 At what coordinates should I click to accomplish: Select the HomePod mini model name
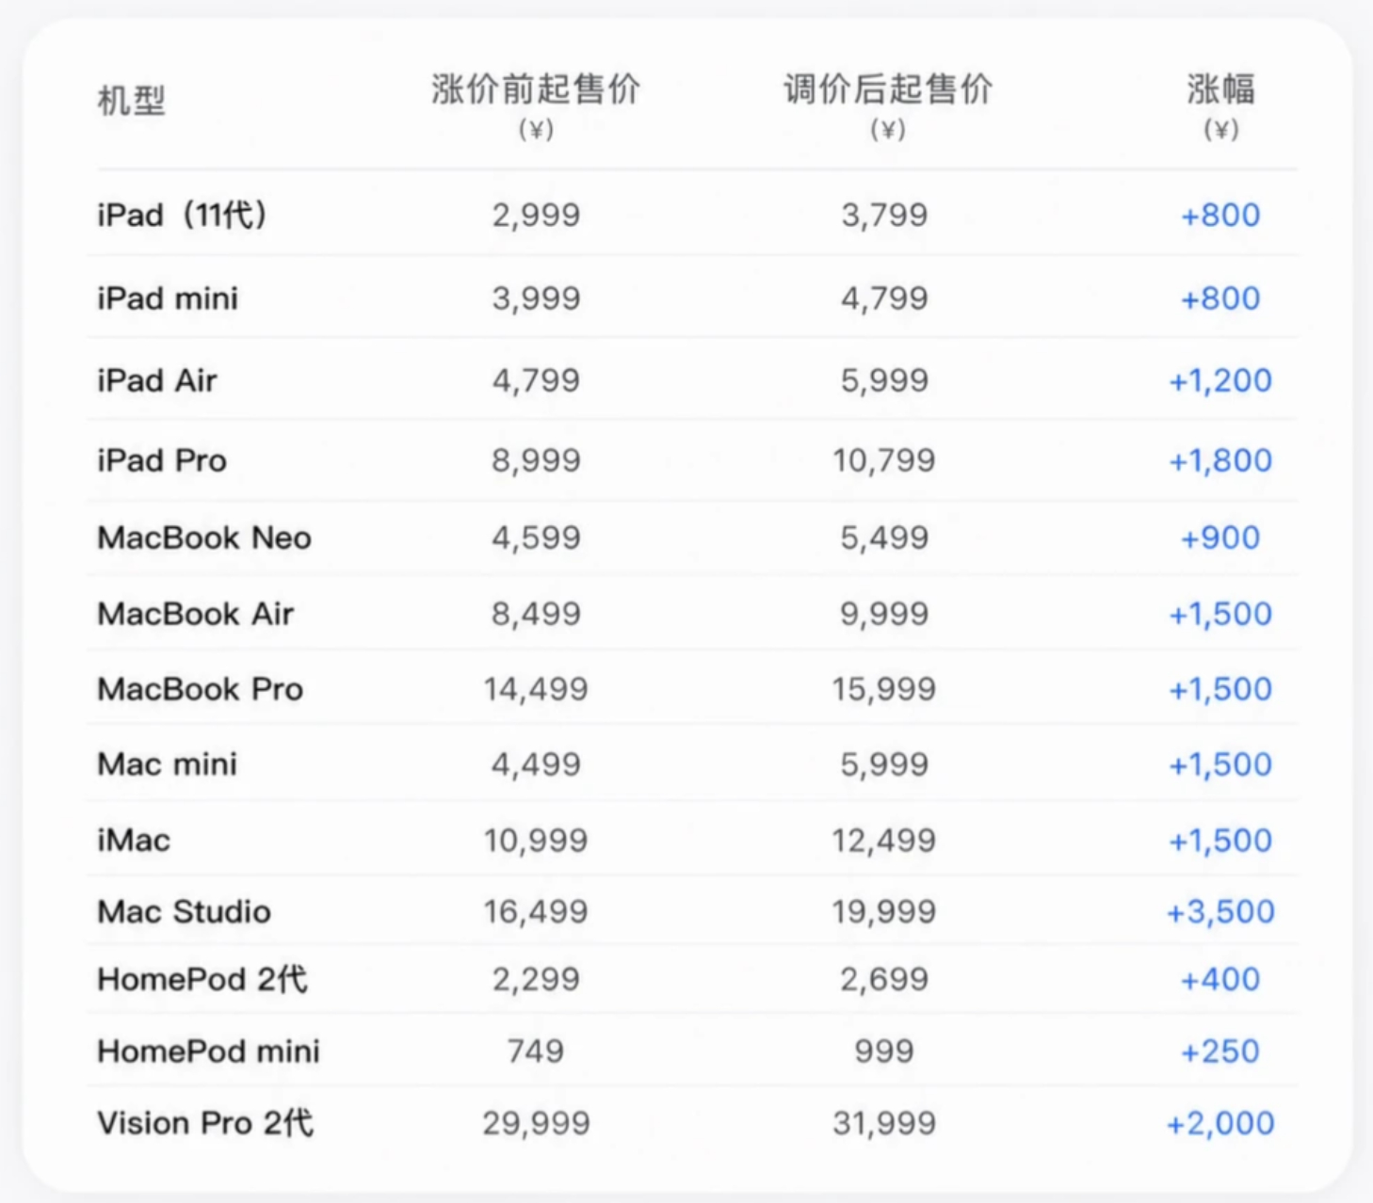click(209, 1051)
